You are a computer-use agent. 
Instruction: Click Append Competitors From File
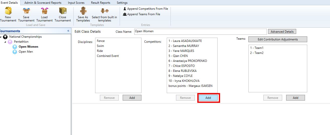(145, 9)
